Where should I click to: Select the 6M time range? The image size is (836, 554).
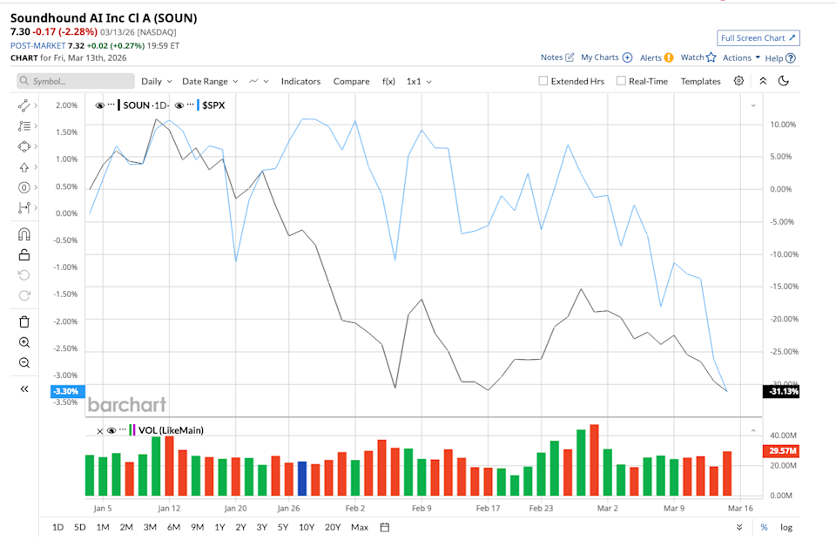(x=173, y=527)
